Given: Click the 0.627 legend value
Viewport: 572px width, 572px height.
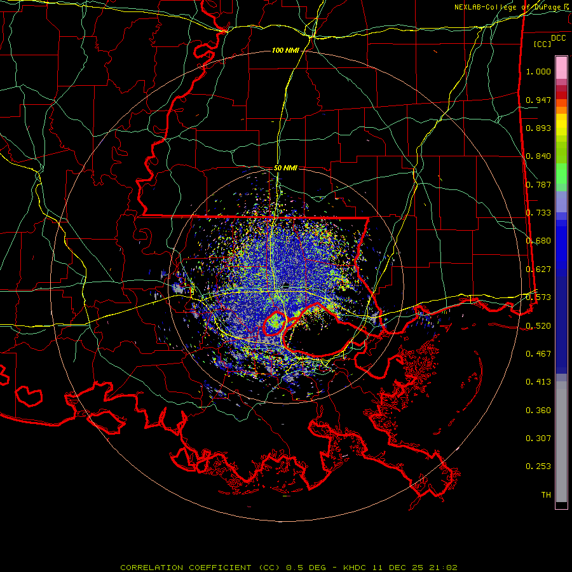Looking at the screenshot, I should 538,269.
